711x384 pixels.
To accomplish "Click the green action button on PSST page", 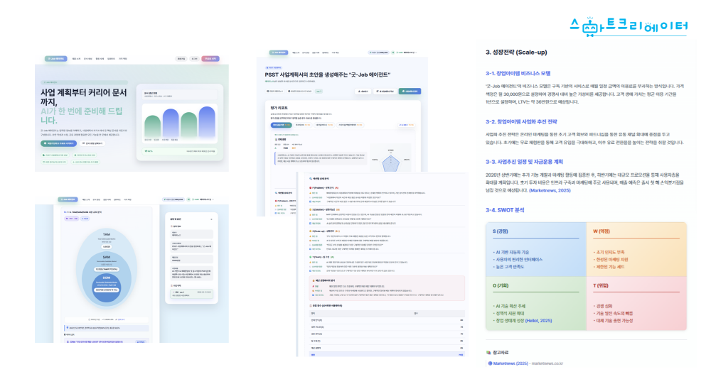I will pos(410,92).
